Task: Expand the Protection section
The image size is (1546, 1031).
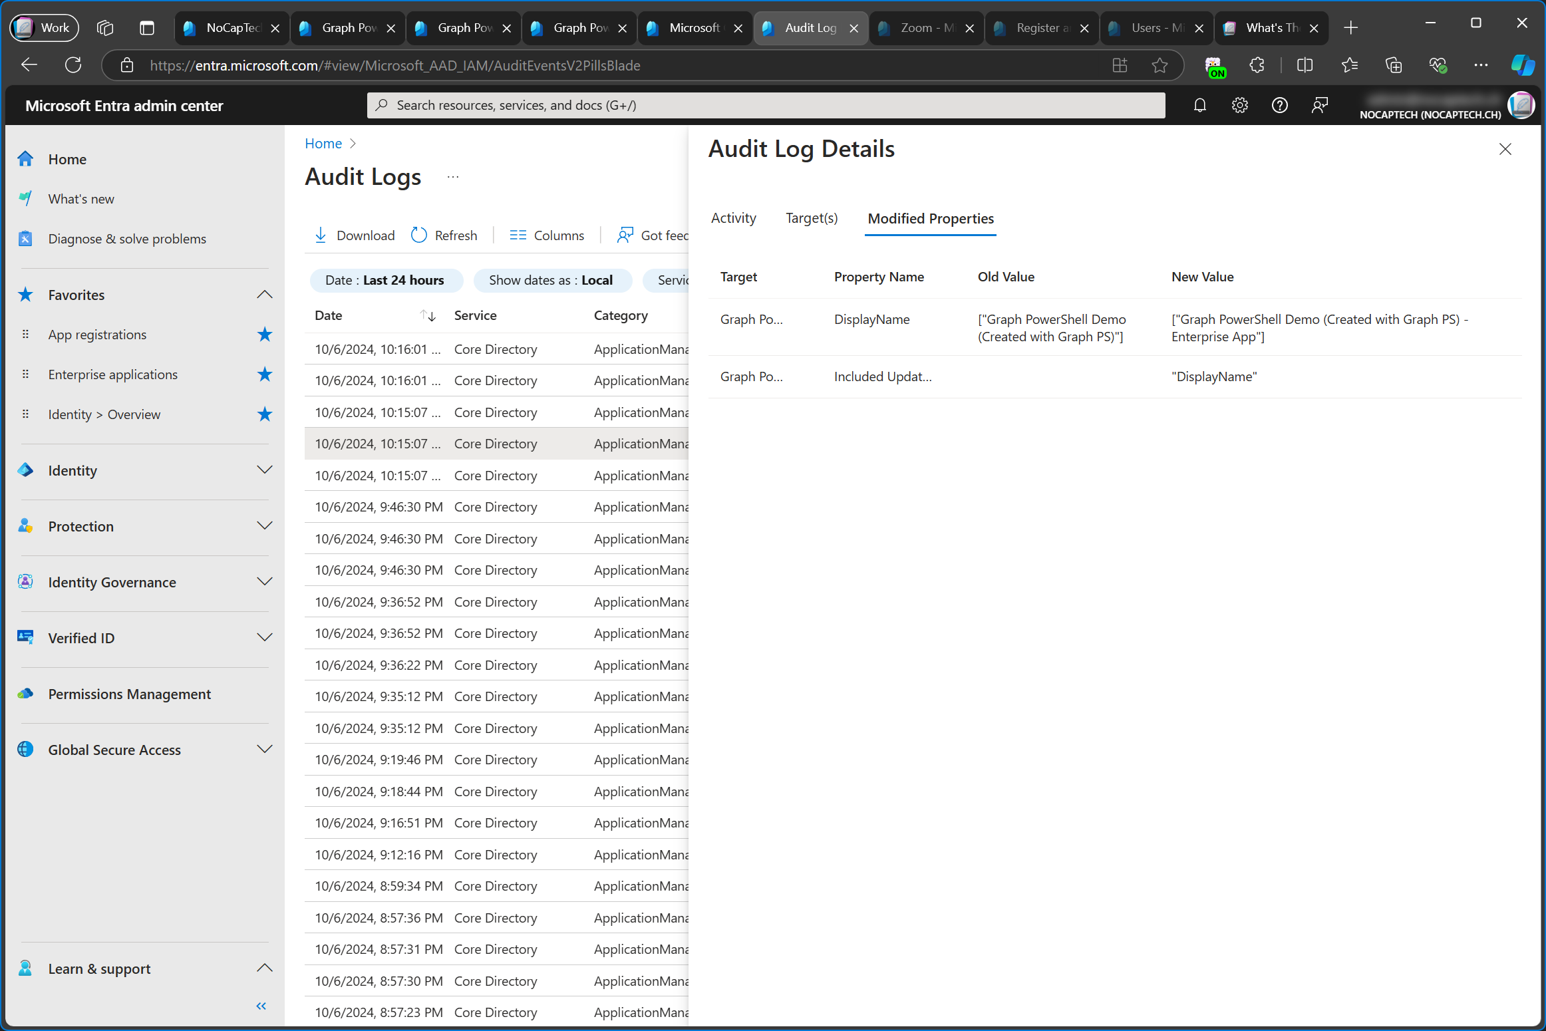Action: point(265,526)
